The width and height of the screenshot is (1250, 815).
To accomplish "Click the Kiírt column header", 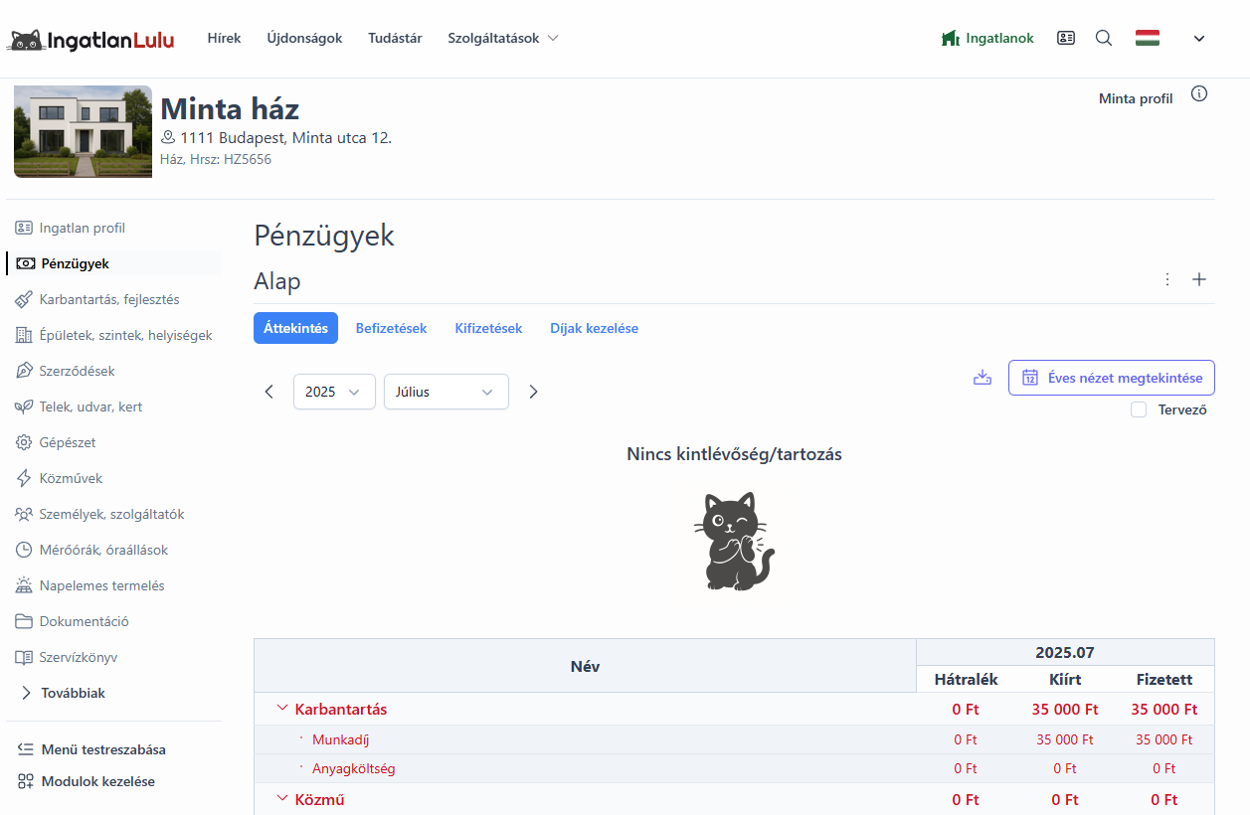I will pyautogui.click(x=1065, y=679).
